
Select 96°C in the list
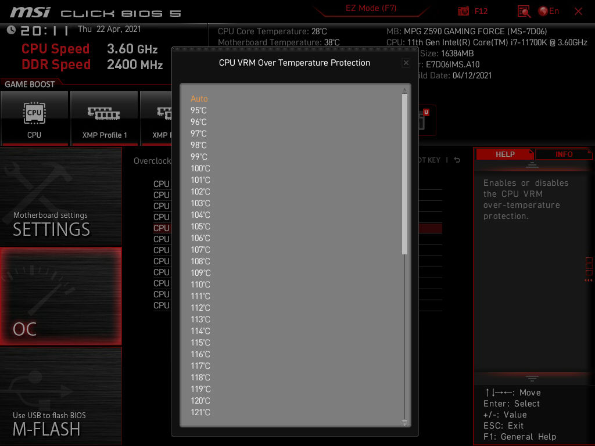click(x=199, y=122)
